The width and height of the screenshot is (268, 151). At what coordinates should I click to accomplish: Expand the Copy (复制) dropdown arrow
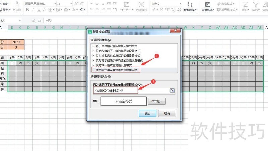point(10,10)
